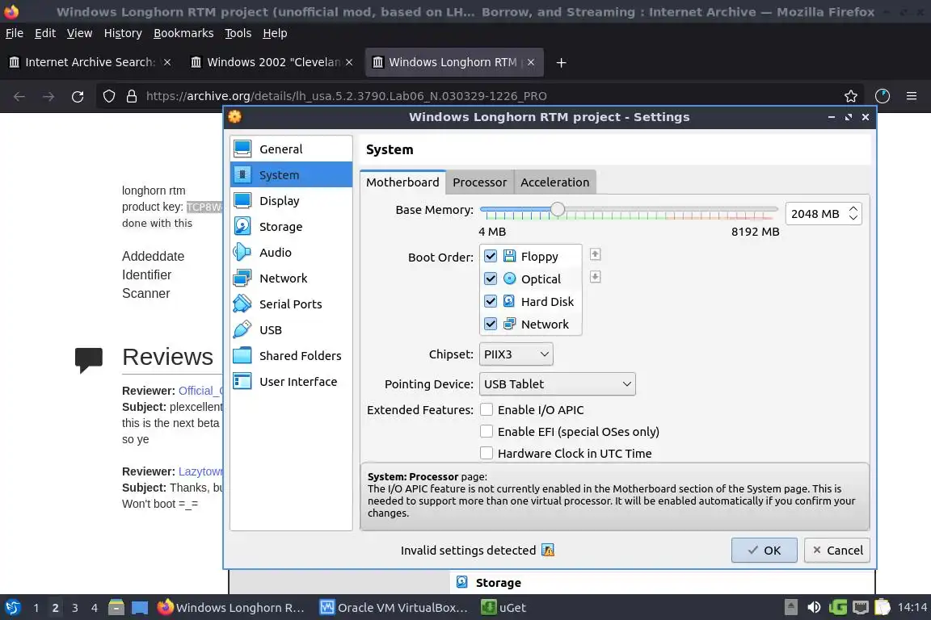The height and width of the screenshot is (620, 931).
Task: Uncheck Hard Disk in boot order
Action: point(491,301)
